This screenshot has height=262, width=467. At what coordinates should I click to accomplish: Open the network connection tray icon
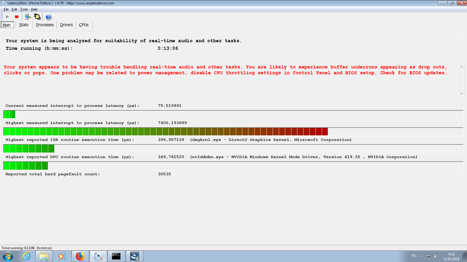click(x=429, y=256)
